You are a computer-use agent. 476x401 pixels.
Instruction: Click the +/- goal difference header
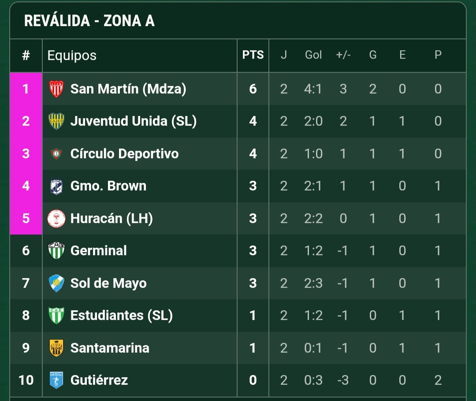(x=343, y=55)
